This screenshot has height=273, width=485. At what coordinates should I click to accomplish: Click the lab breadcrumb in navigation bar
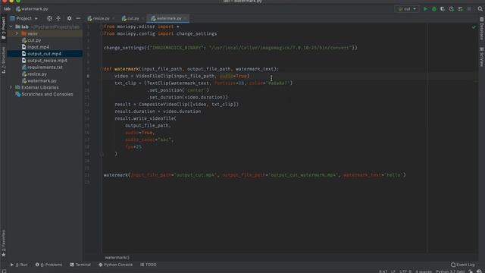point(7,9)
